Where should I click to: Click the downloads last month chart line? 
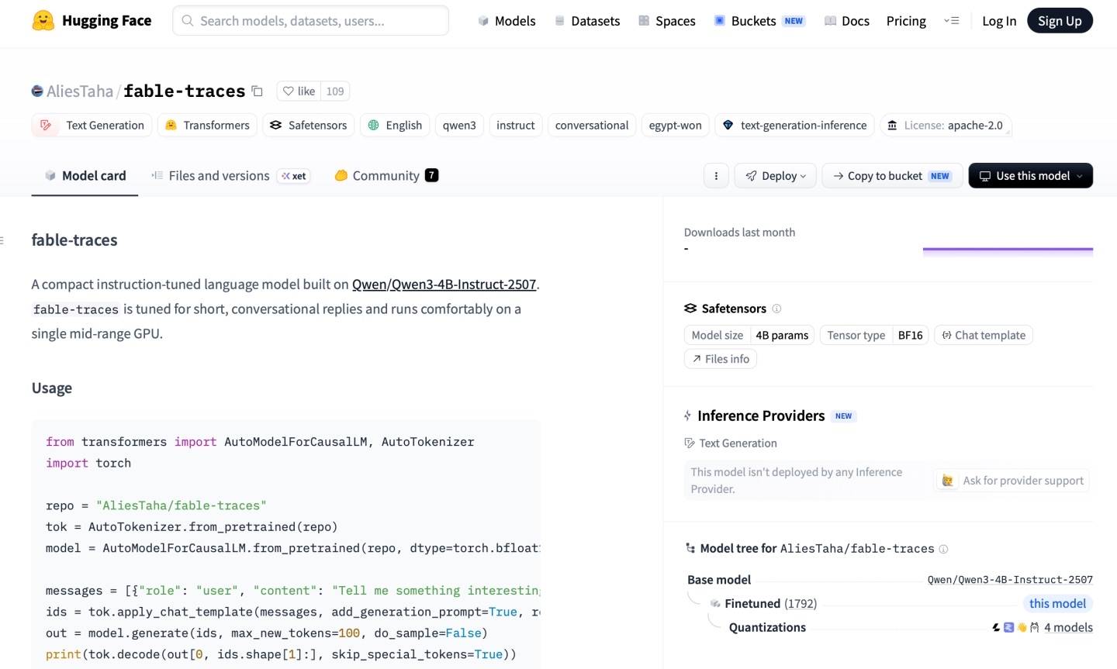[1008, 250]
